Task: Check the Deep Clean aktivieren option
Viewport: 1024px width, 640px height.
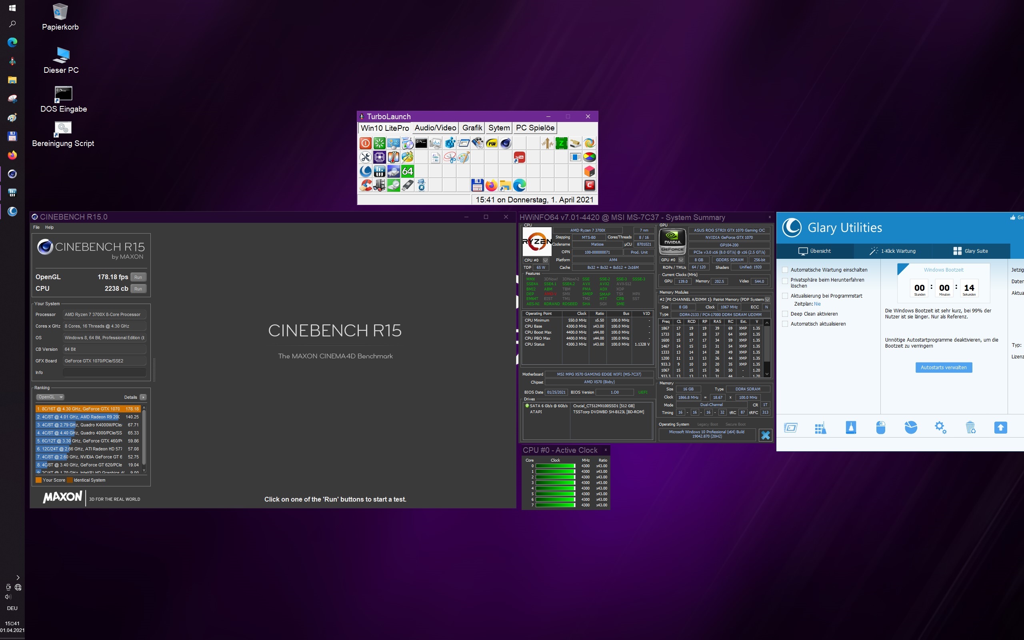Action: tap(785, 314)
